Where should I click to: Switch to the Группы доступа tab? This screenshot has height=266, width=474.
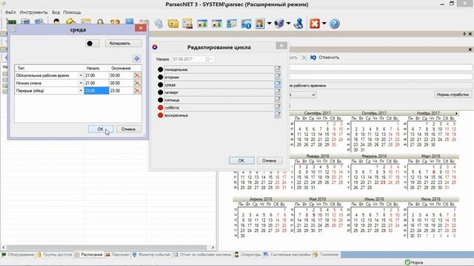[55, 254]
